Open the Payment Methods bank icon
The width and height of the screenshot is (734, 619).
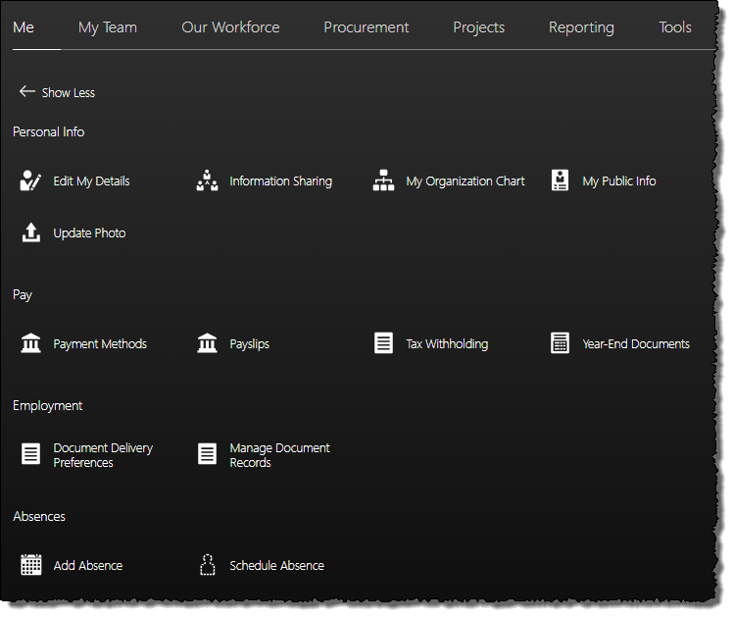31,343
